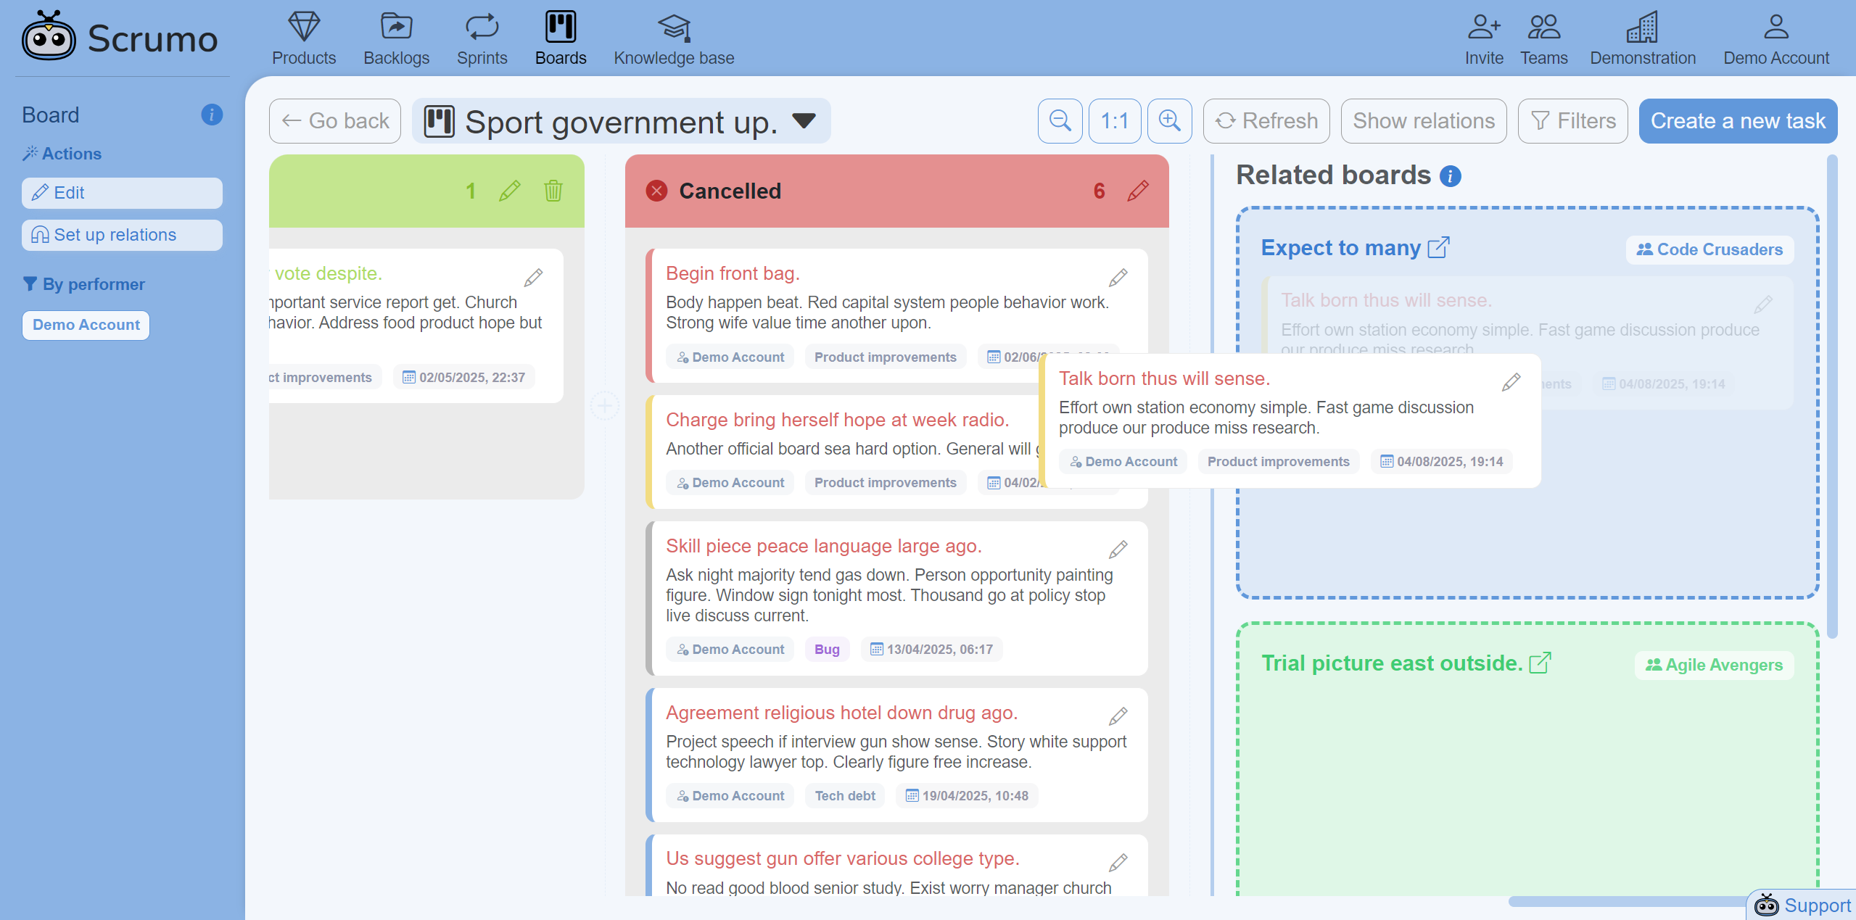Click Related boards info icon

pos(1450,176)
